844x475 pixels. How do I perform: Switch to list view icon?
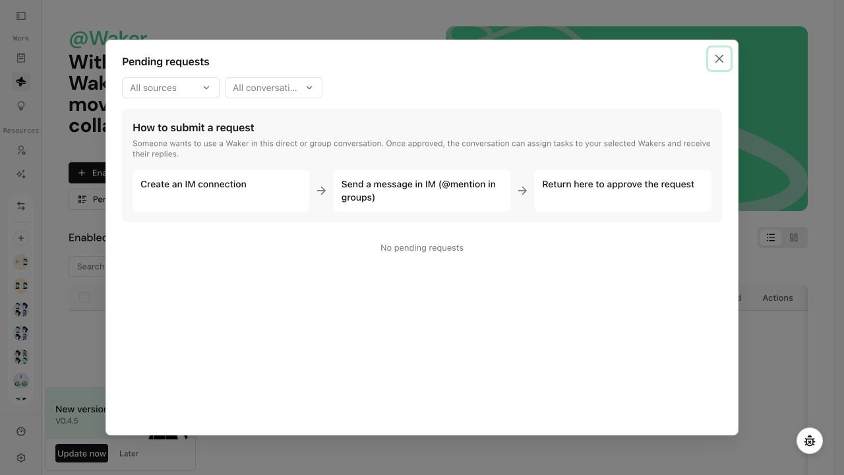(x=771, y=237)
